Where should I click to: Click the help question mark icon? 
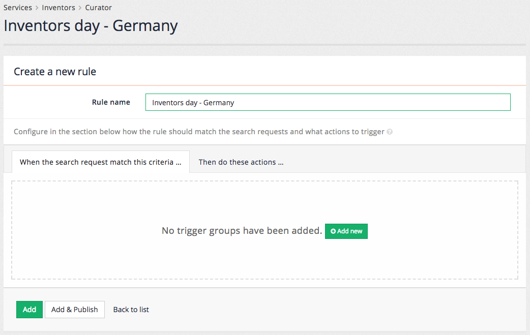tap(390, 131)
